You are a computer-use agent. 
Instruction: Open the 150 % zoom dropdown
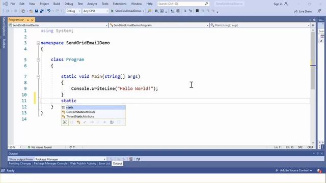click(x=15, y=147)
